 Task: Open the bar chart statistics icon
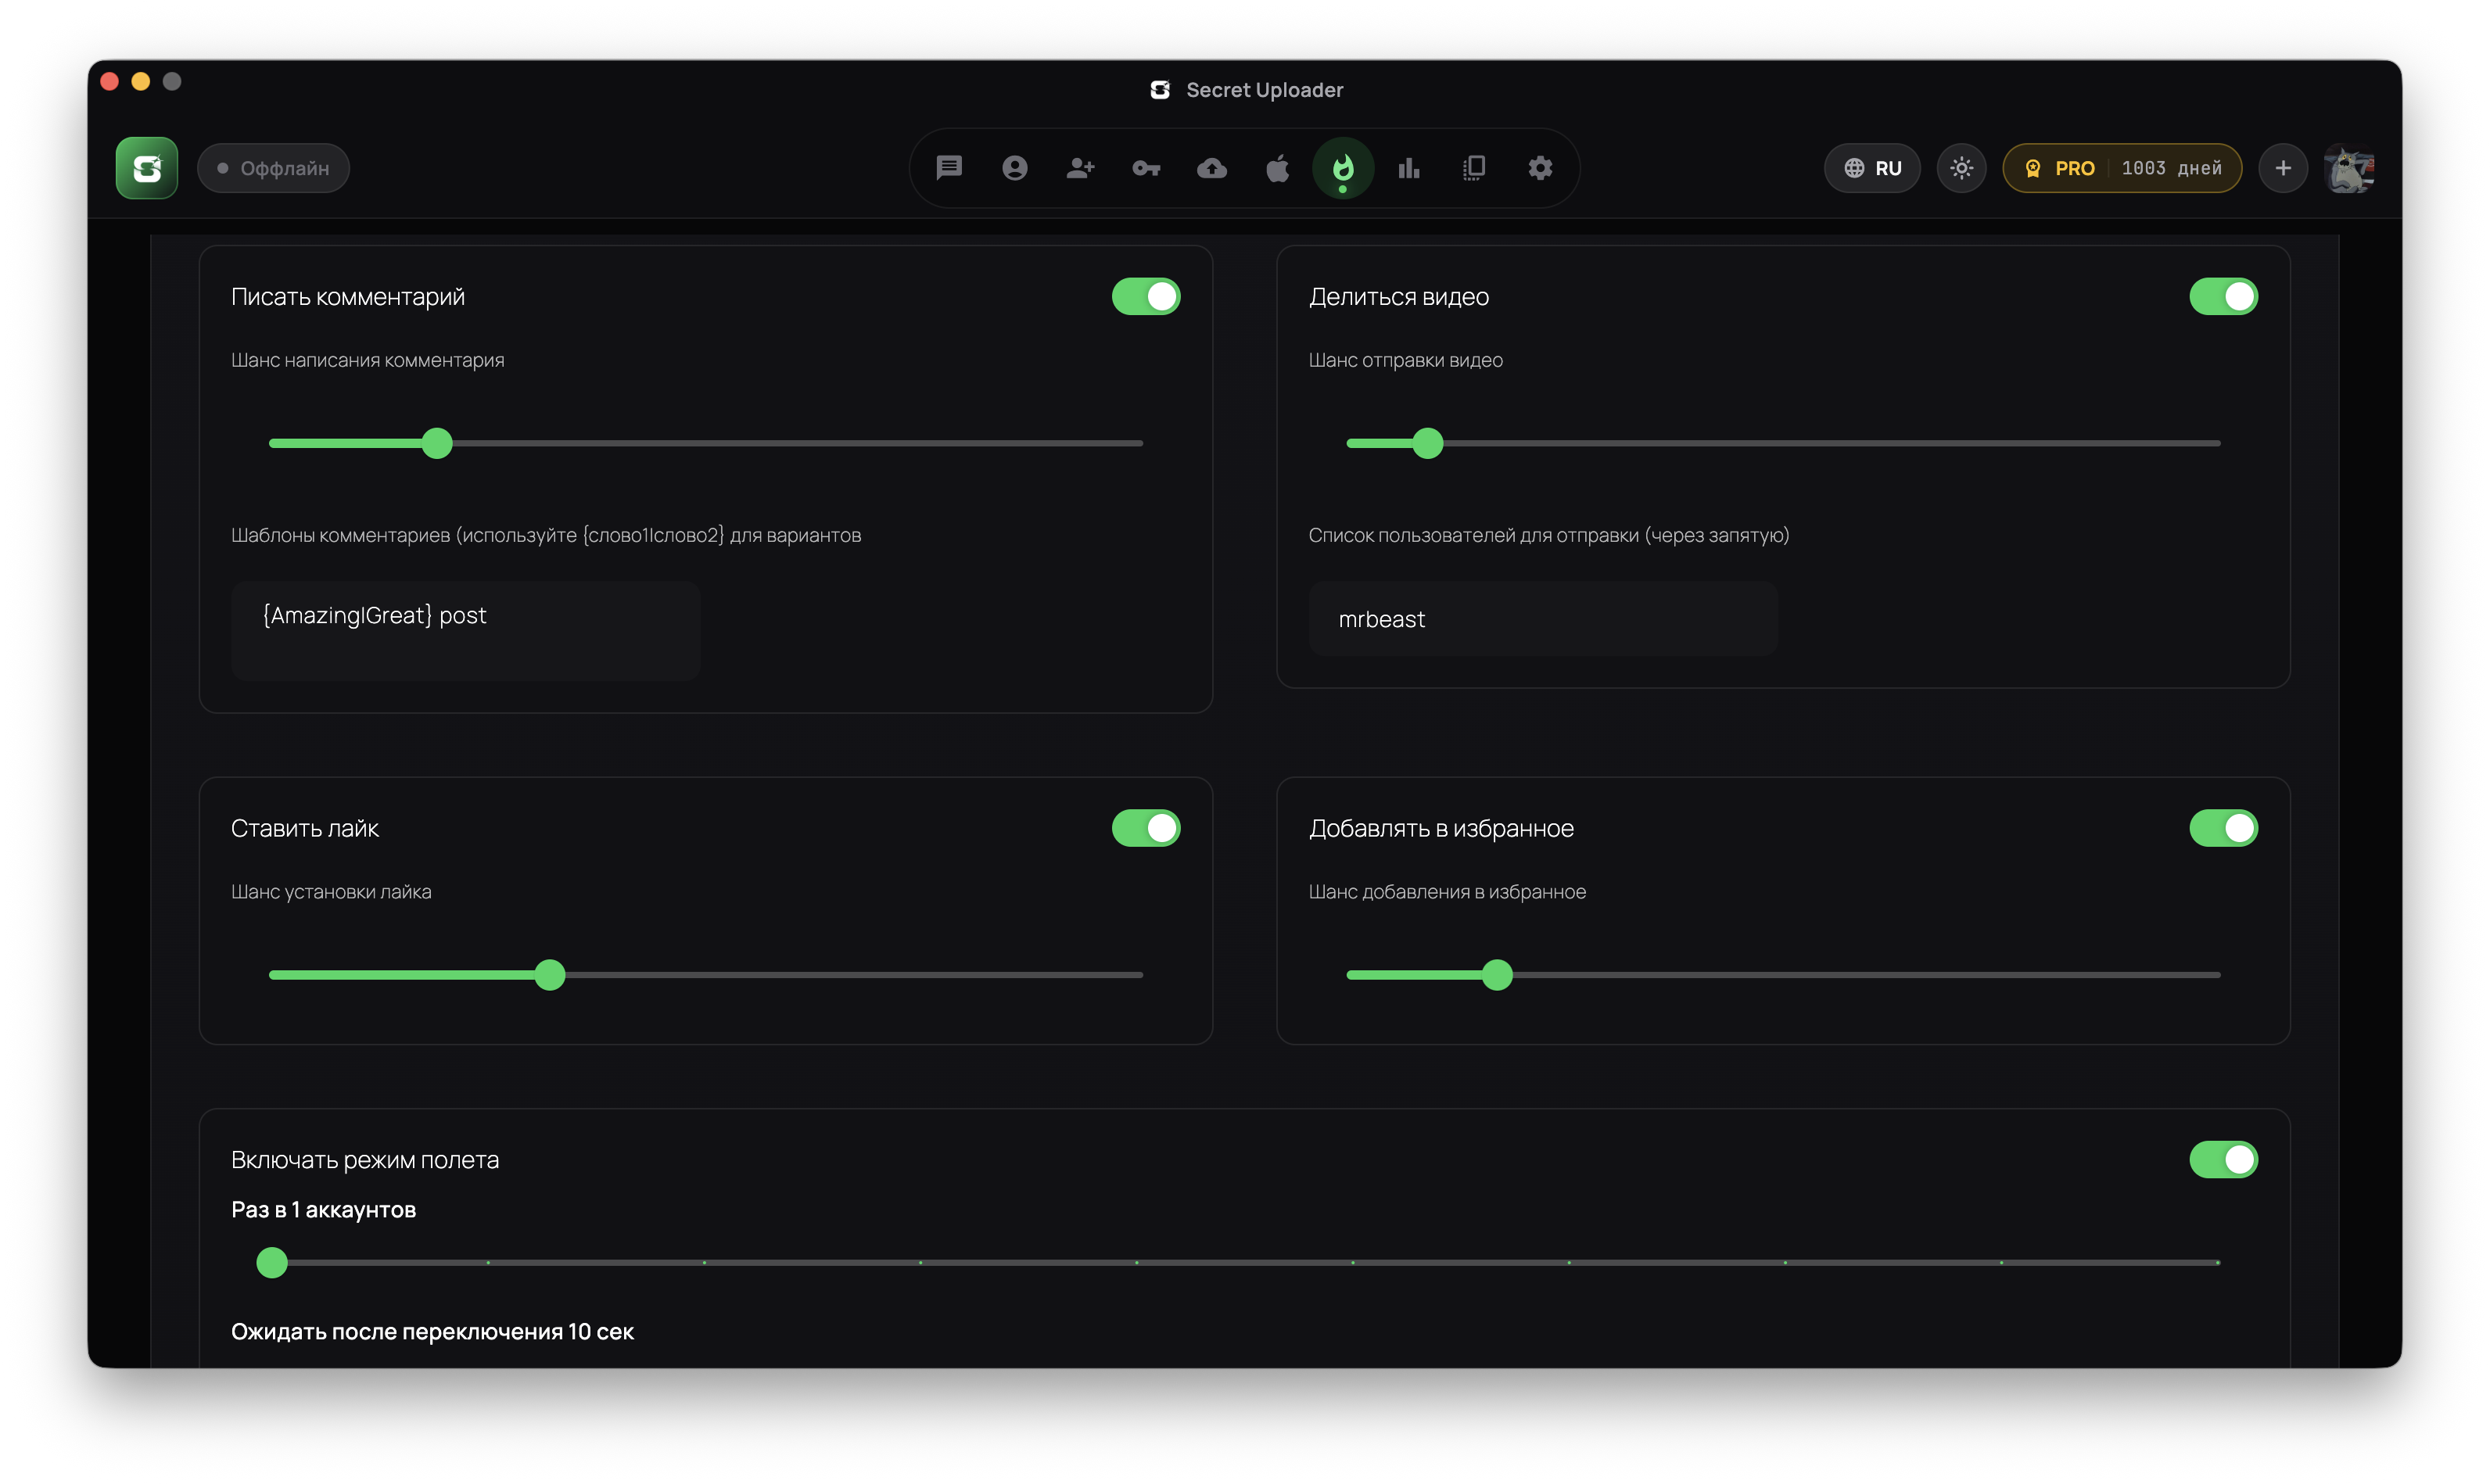click(1409, 168)
